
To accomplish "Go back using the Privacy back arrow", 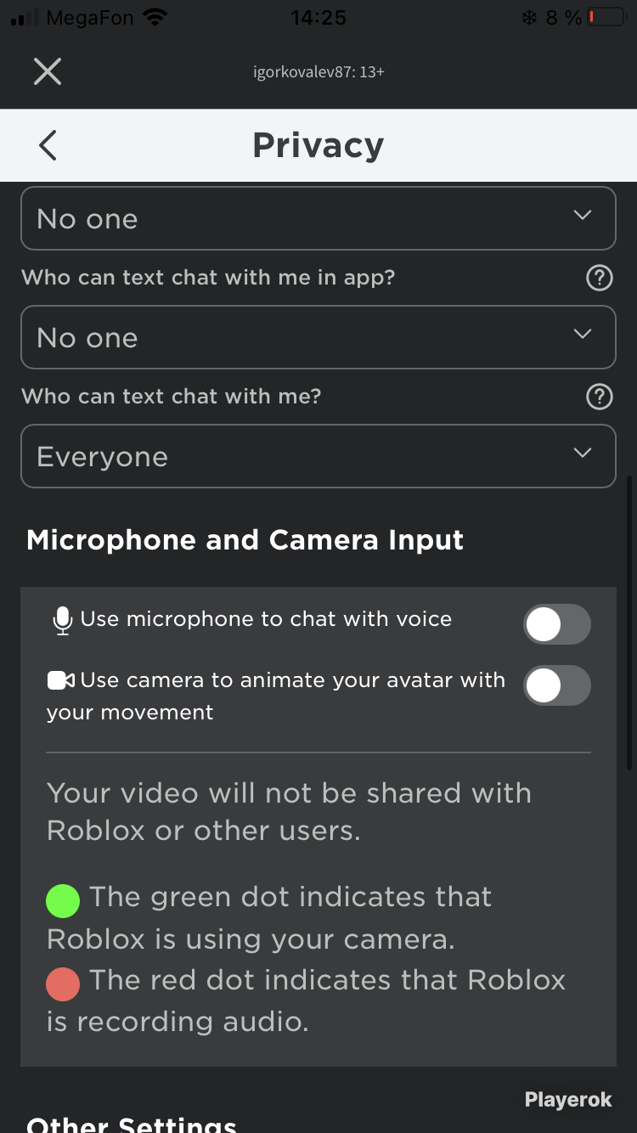I will coord(48,145).
